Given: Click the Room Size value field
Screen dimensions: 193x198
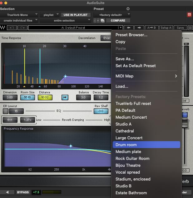Looking at the screenshot, I should [27, 97].
